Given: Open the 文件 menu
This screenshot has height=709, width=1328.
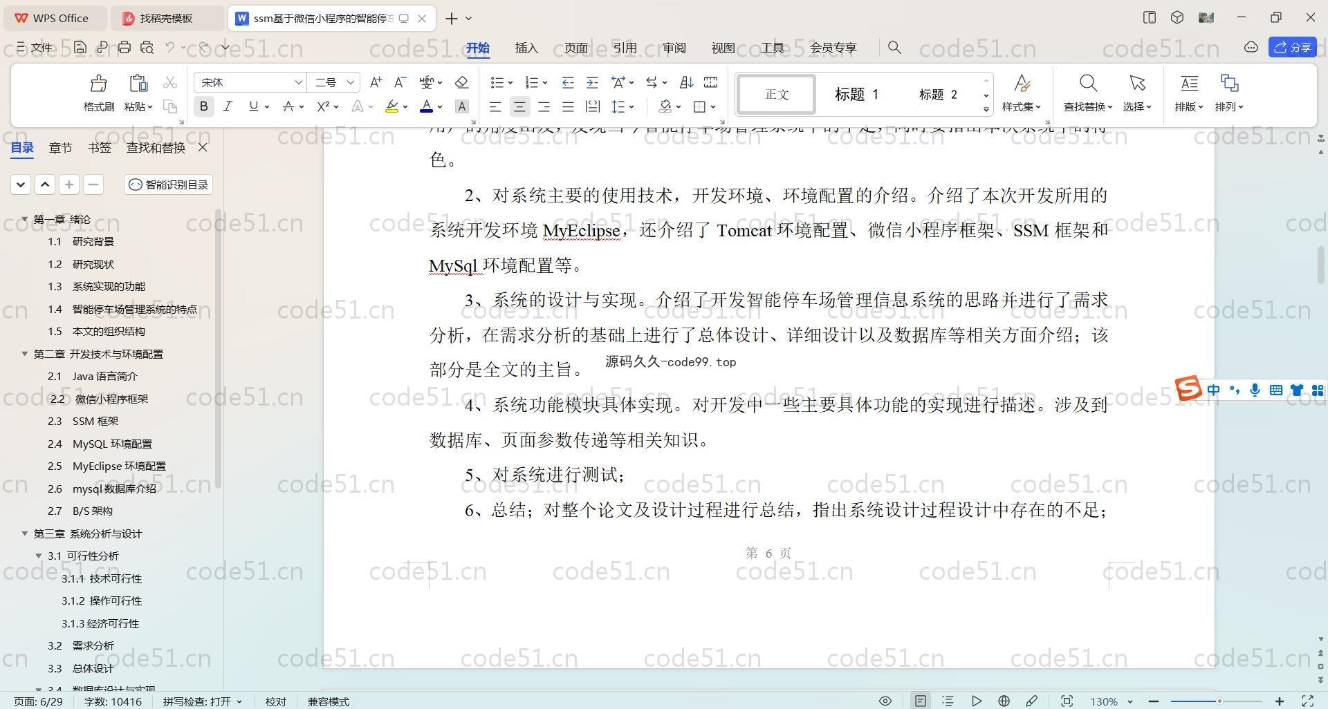Looking at the screenshot, I should (35, 48).
